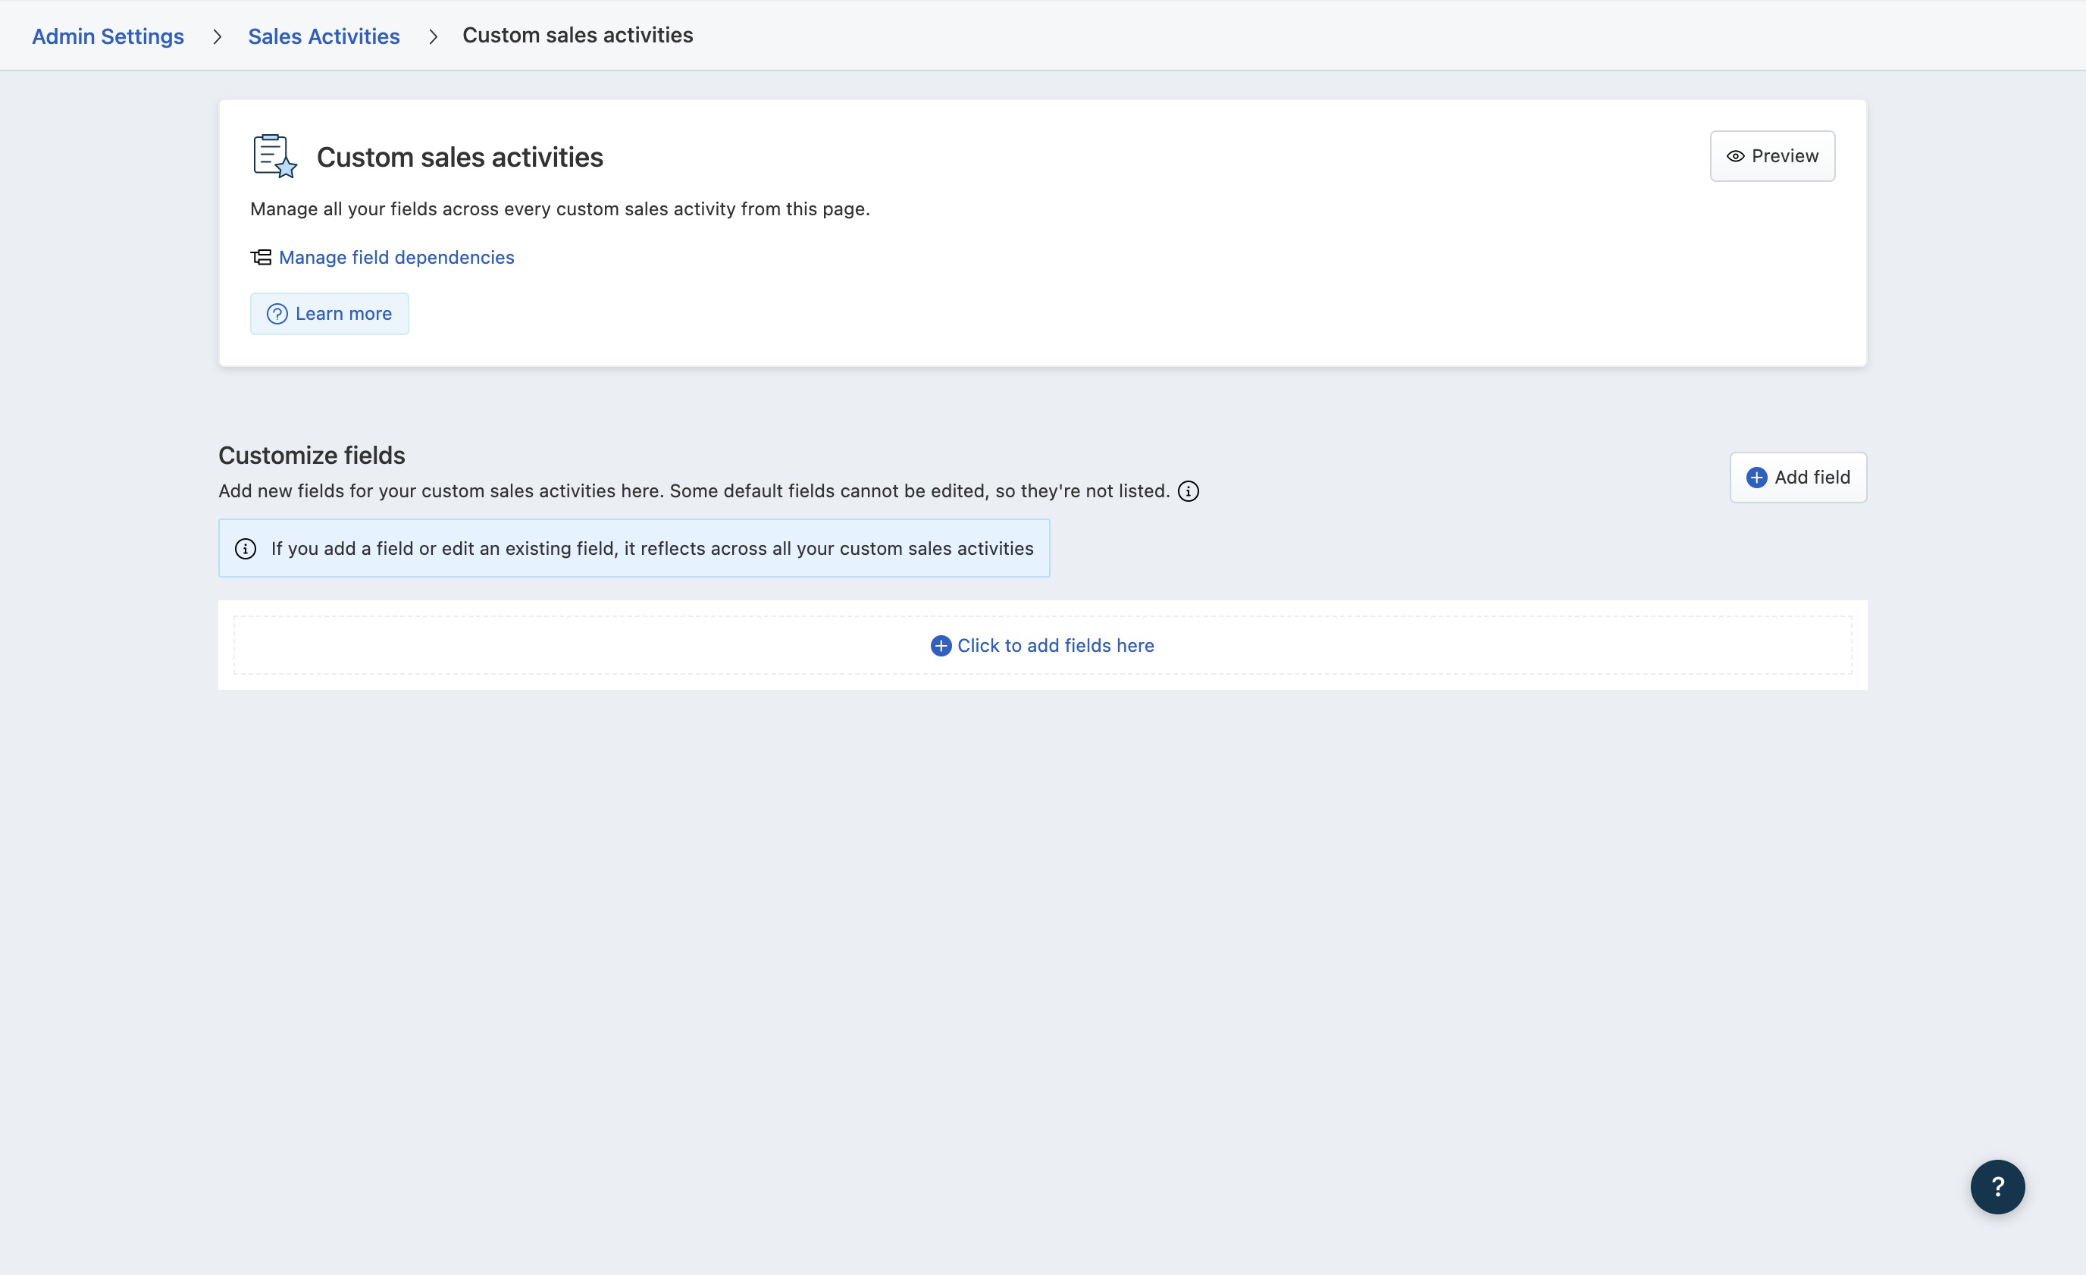Click the Custom sales activities page heading
Image resolution: width=2086 pixels, height=1275 pixels.
point(459,158)
